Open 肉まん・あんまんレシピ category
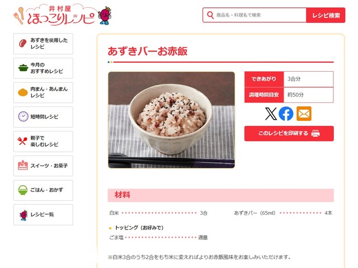Image resolution: width=358 pixels, height=268 pixels. tap(44, 92)
